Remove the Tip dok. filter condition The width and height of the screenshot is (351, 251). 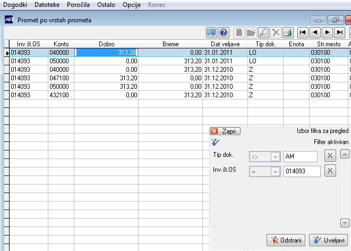(x=330, y=156)
